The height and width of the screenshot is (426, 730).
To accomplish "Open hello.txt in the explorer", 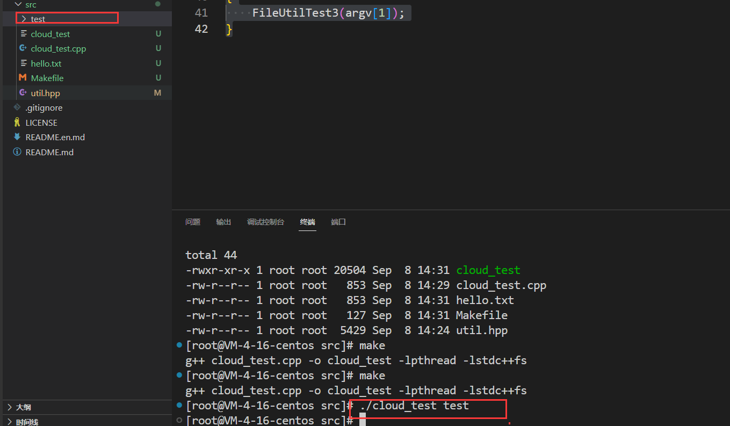I will 46,63.
